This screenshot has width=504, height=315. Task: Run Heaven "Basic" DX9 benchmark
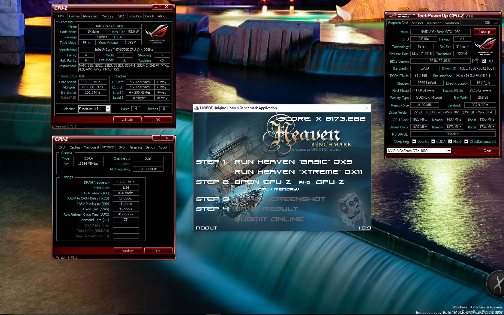pyautogui.click(x=293, y=162)
